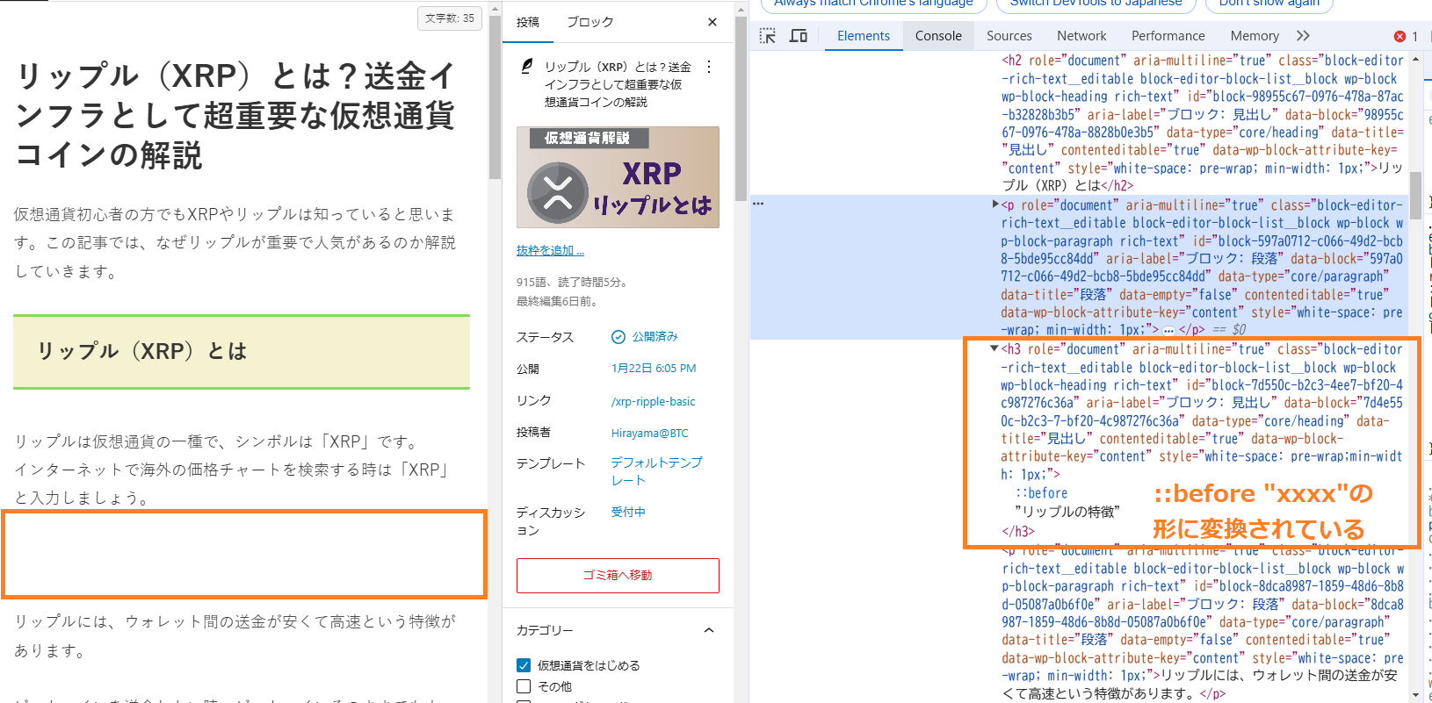Click the Don't show again button
This screenshot has width=1432, height=703.
coord(1269,3)
